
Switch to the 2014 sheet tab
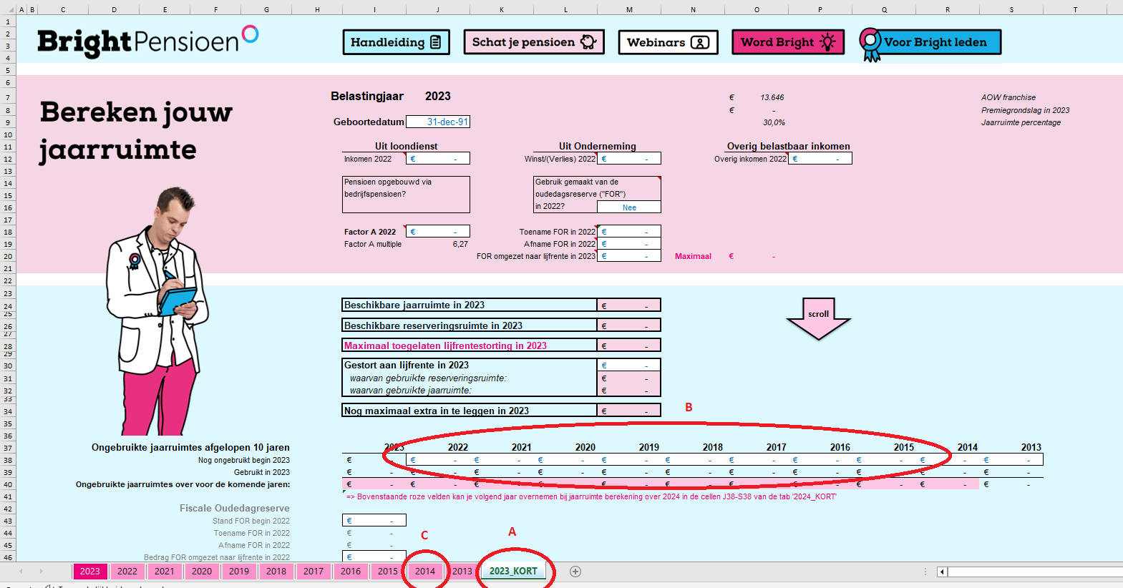(425, 571)
